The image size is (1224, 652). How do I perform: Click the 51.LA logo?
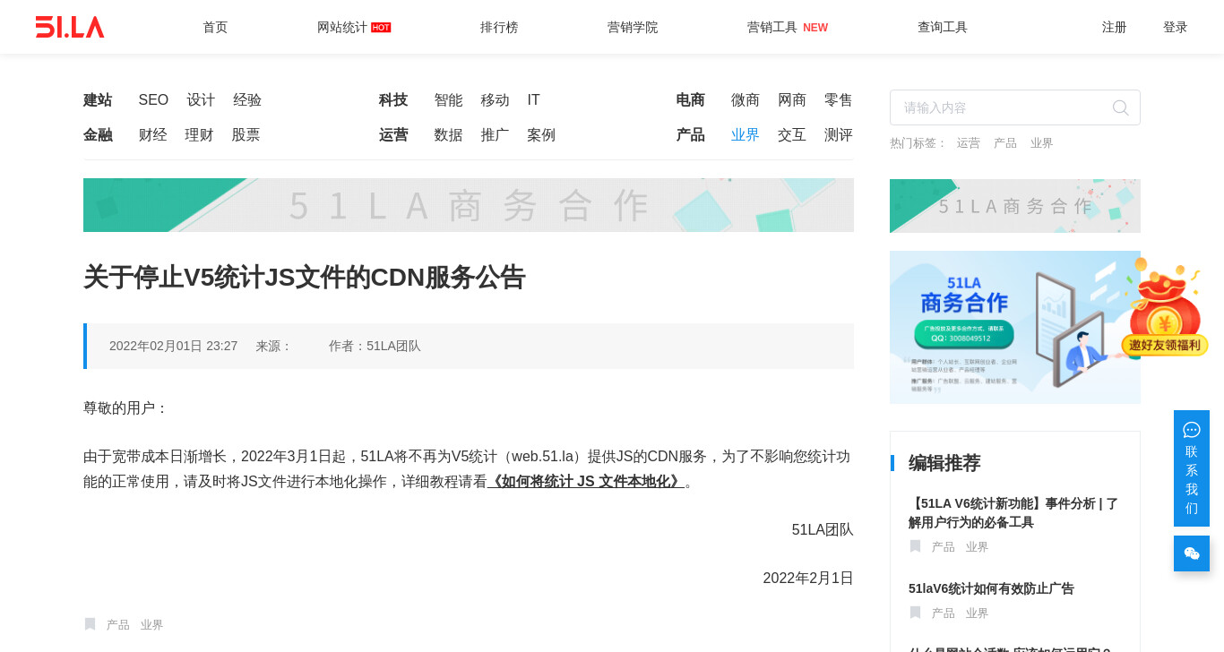70,27
